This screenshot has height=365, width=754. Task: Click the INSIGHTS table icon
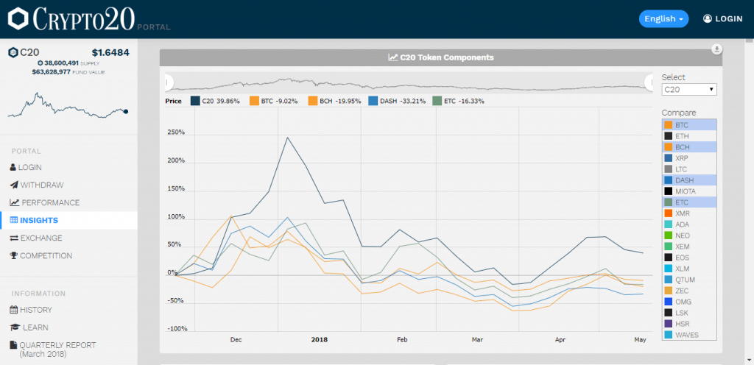(x=14, y=221)
